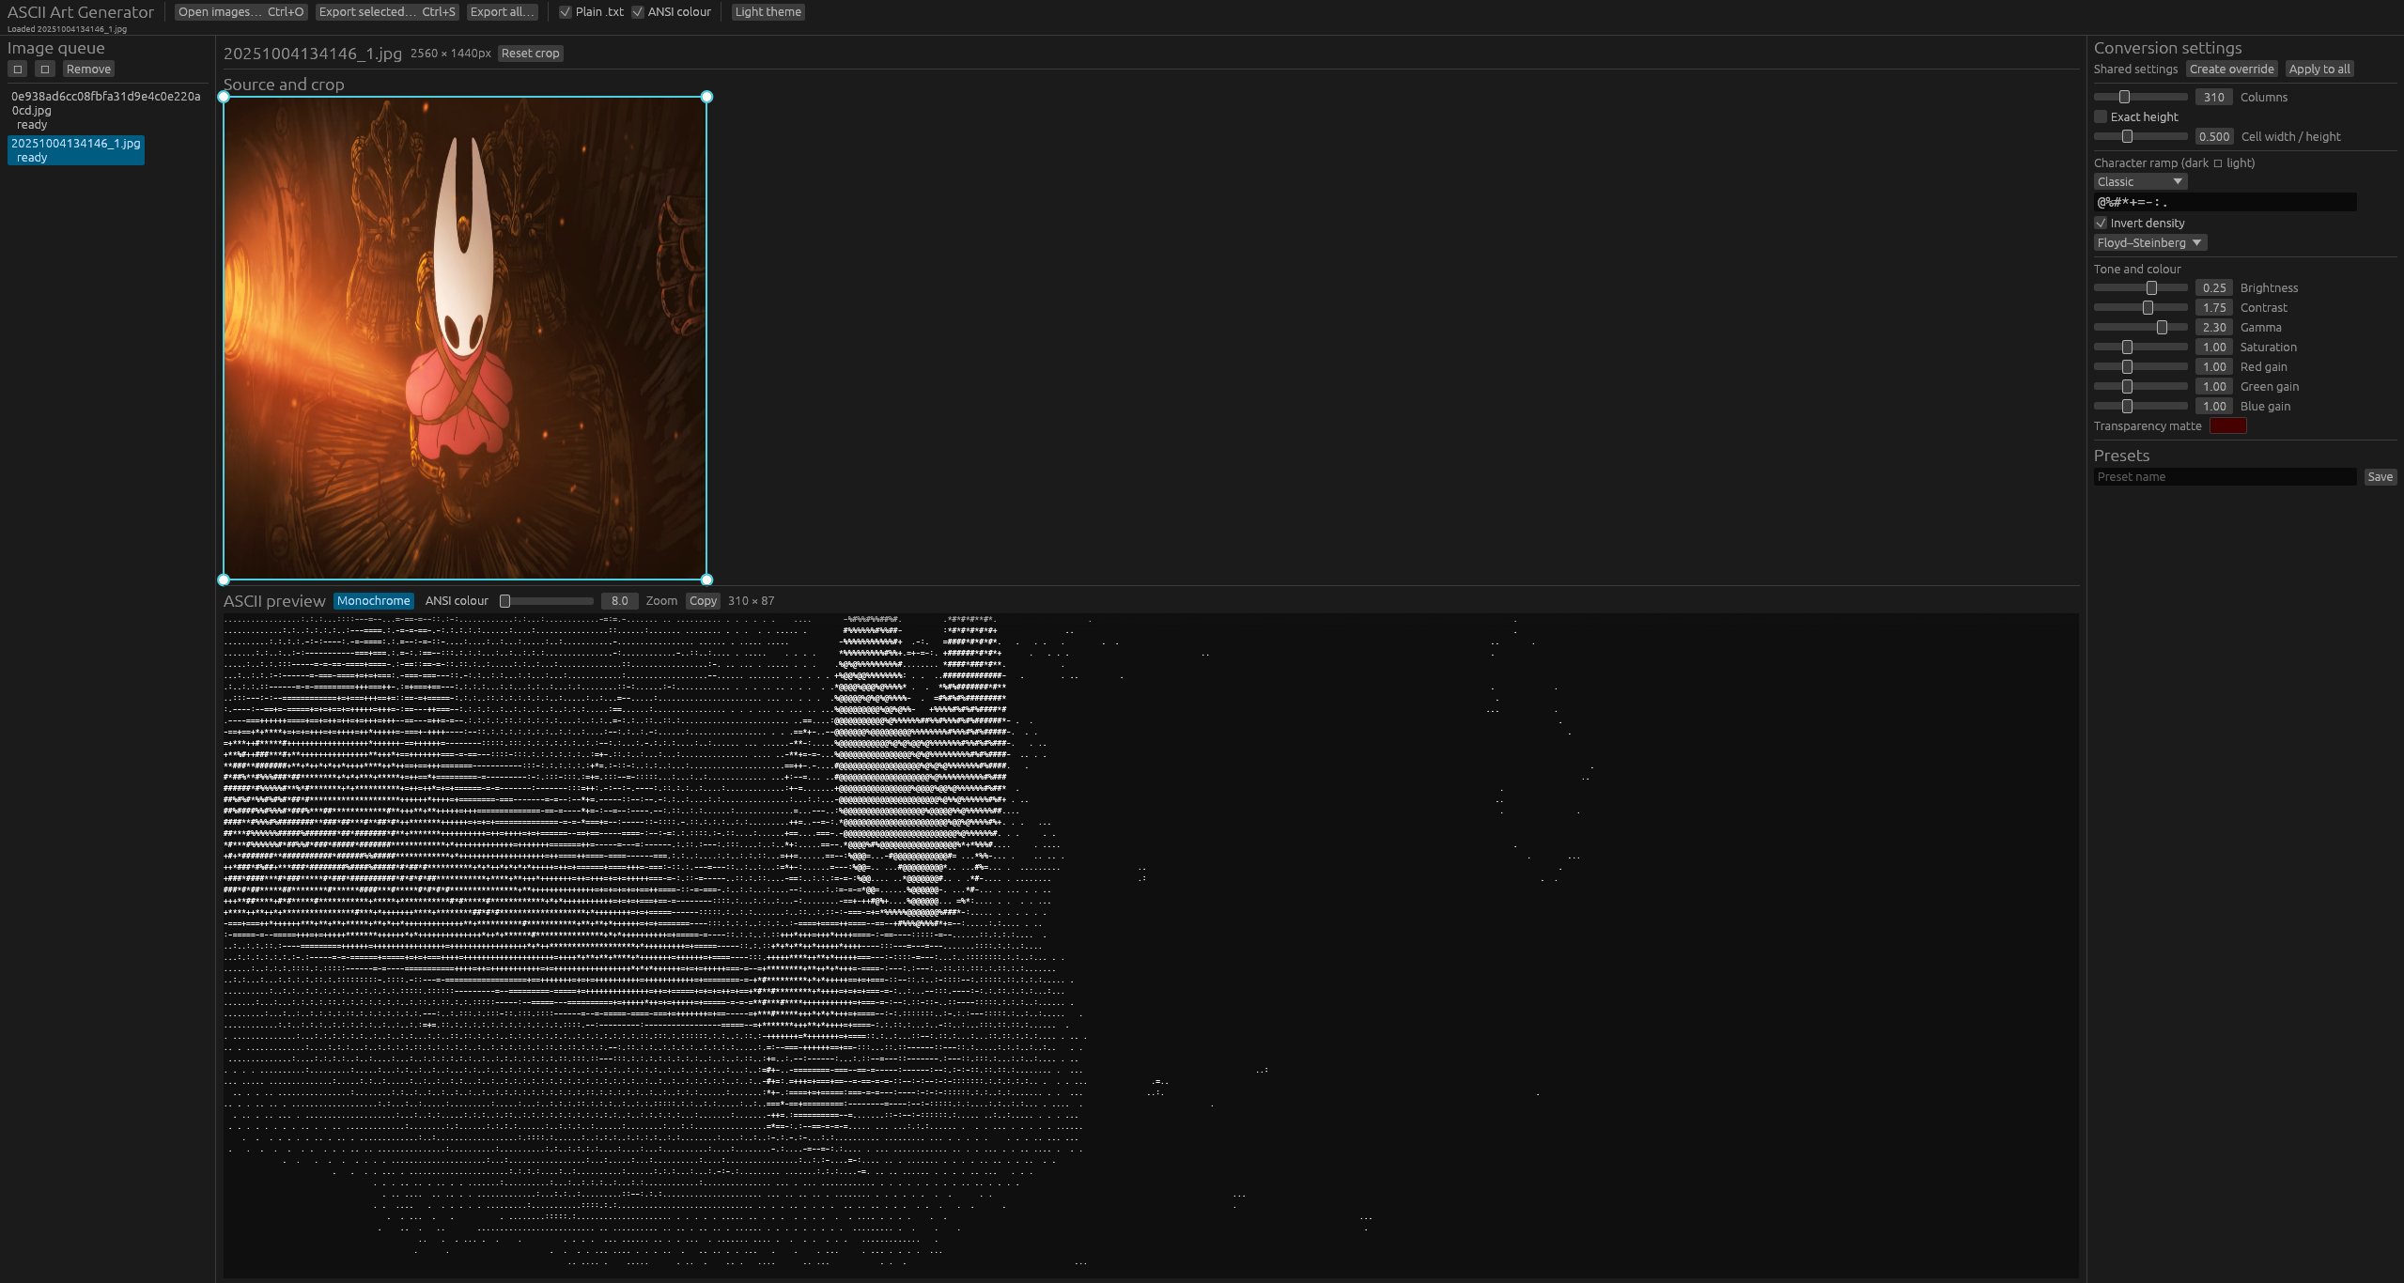2404x1283 pixels.
Task: Click the Blue gain slider
Action: pos(2140,406)
